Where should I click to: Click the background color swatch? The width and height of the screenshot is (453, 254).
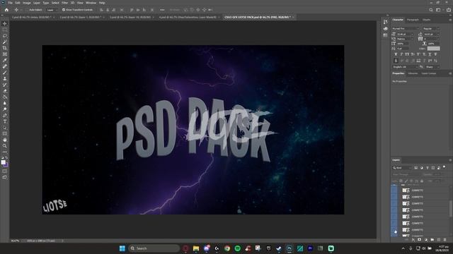pyautogui.click(x=6, y=164)
